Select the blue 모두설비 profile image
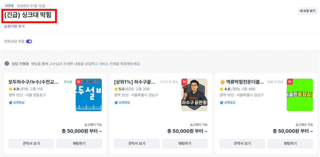The image size is (320, 157). [x=89, y=95]
